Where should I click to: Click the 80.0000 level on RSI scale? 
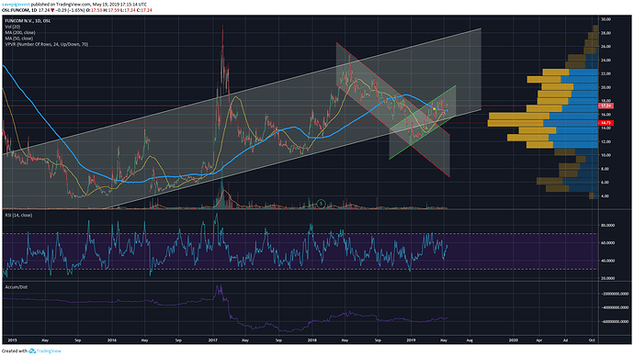609,226
